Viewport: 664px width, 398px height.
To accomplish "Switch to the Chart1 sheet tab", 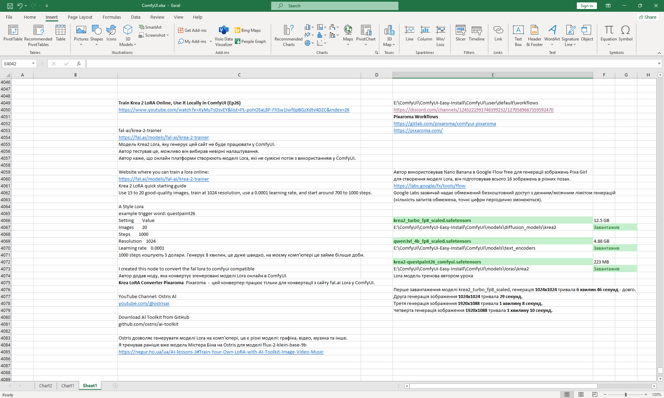I will coord(68,386).
